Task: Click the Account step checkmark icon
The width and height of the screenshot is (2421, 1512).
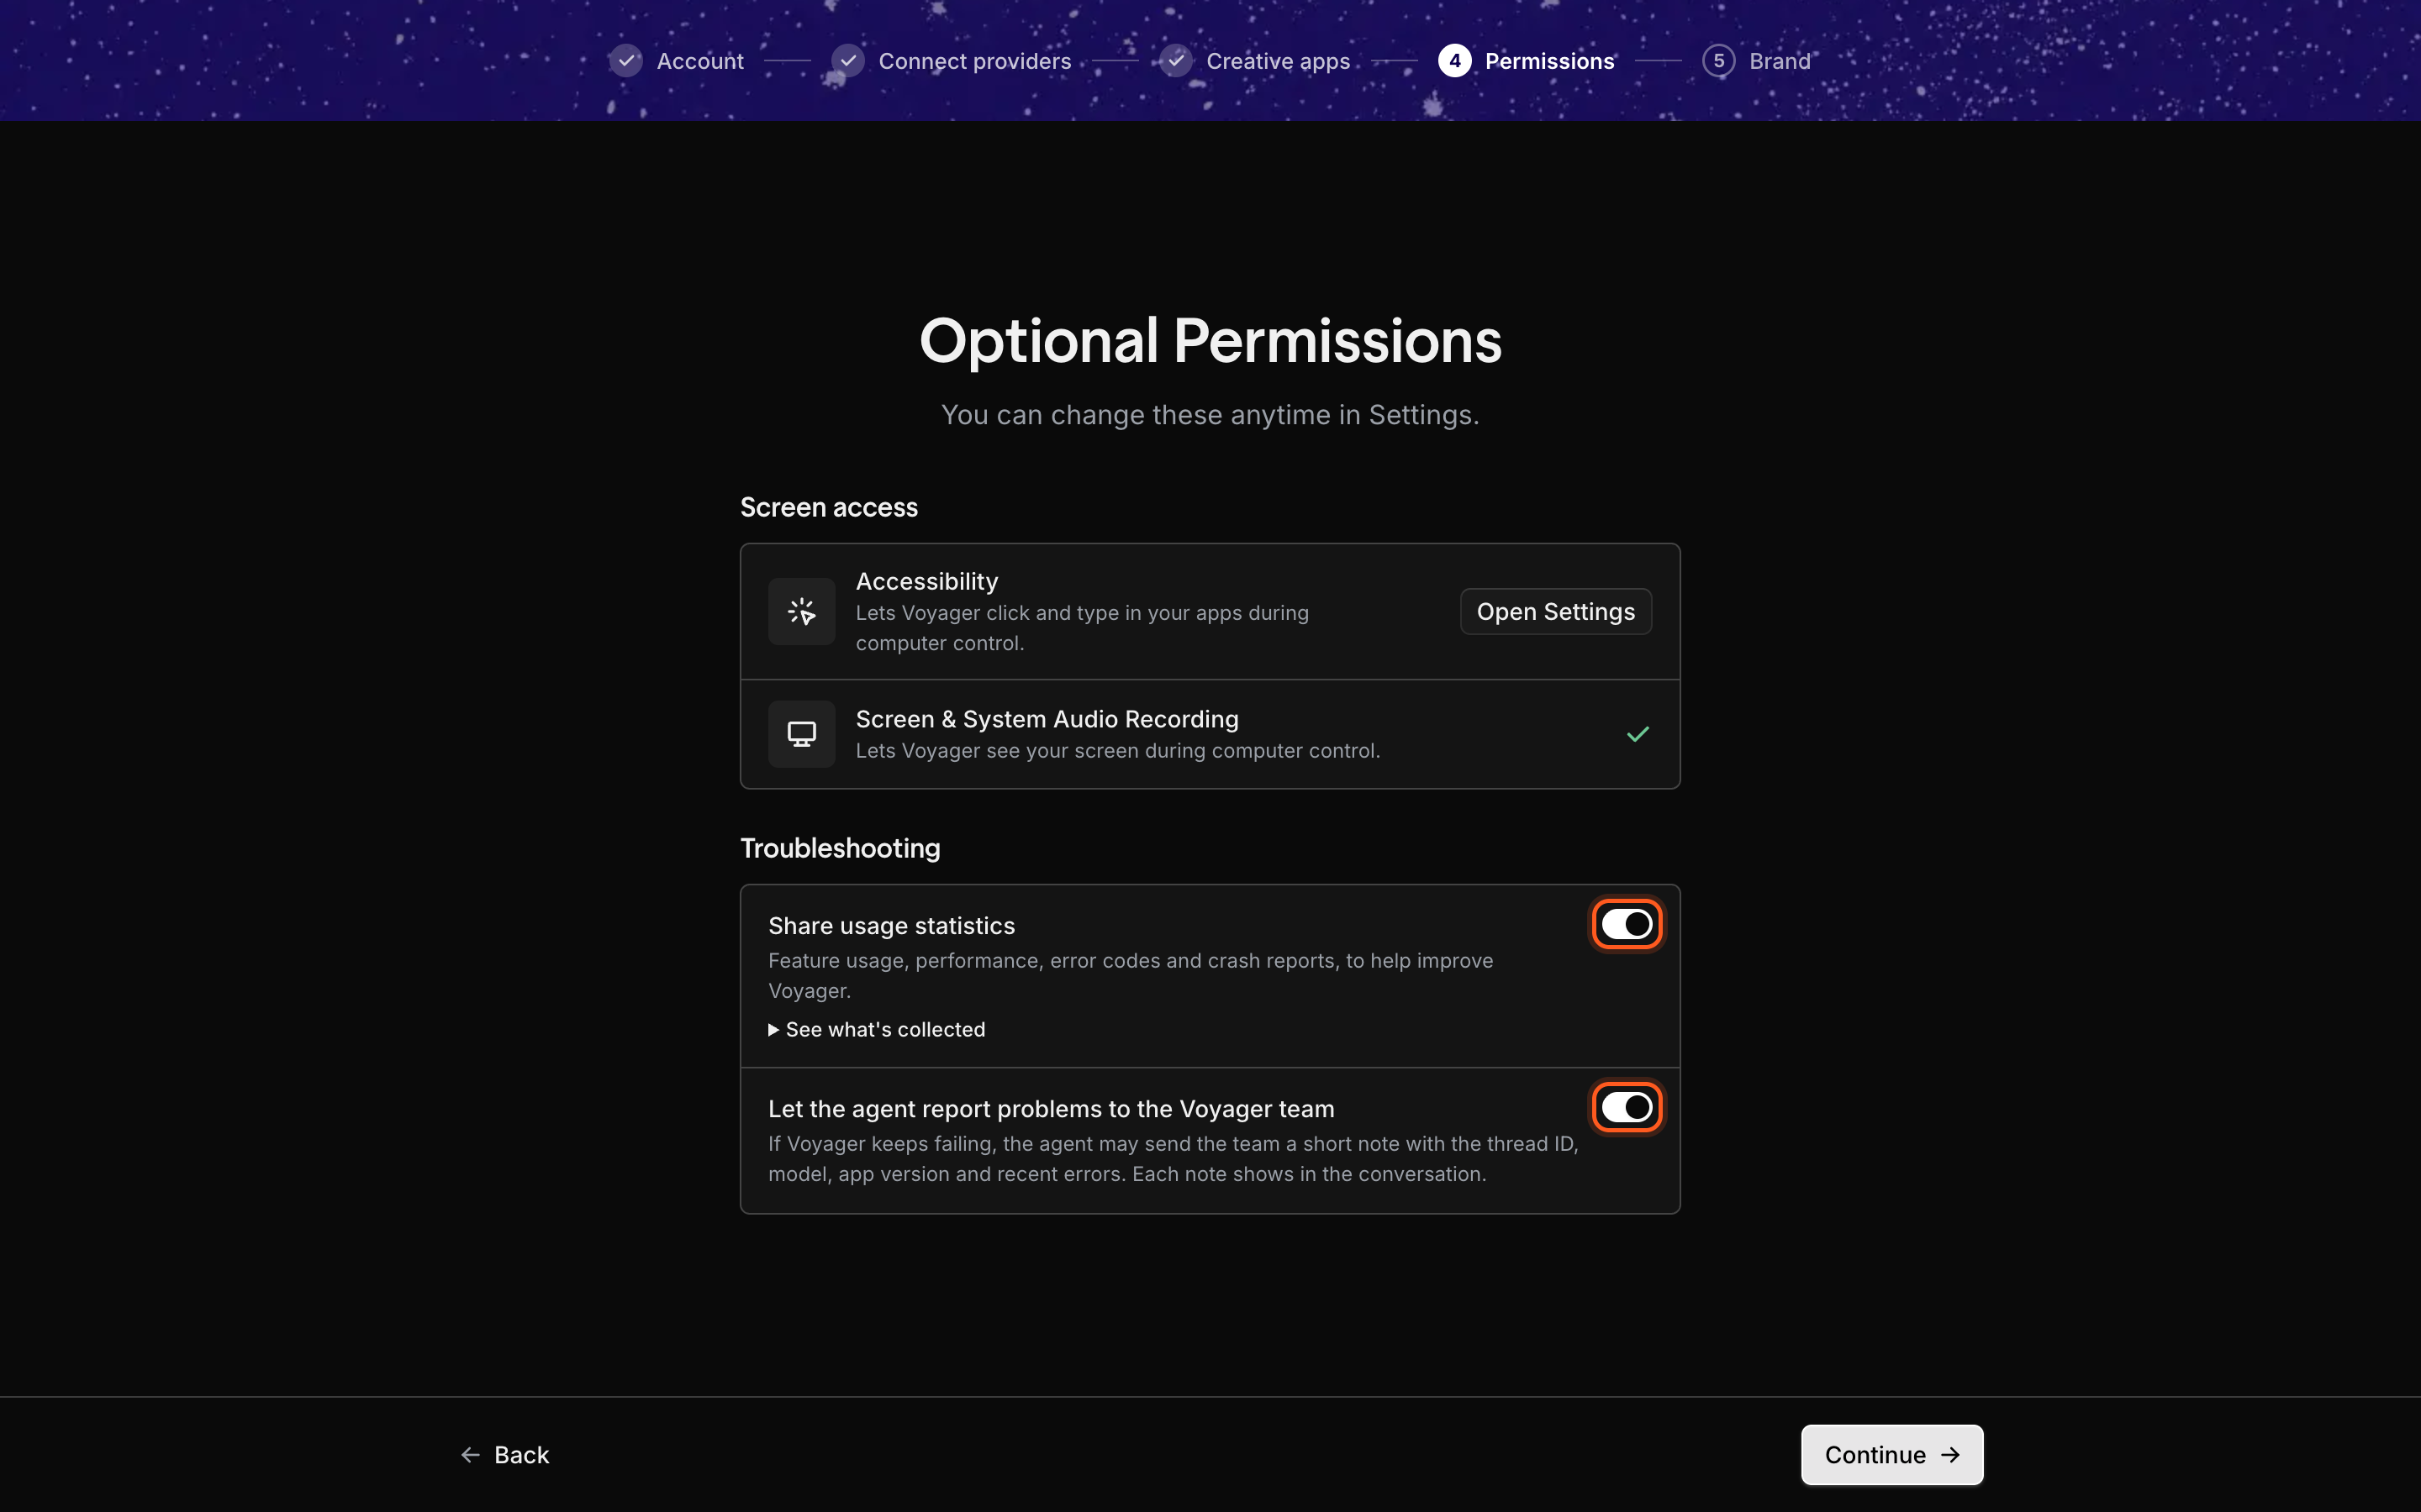Action: pos(626,61)
